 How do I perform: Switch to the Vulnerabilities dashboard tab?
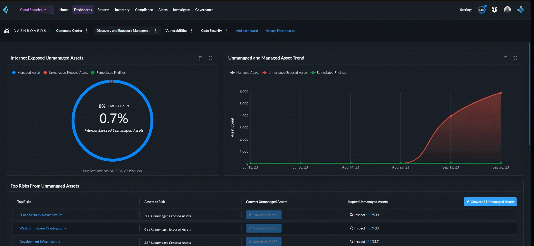point(176,31)
